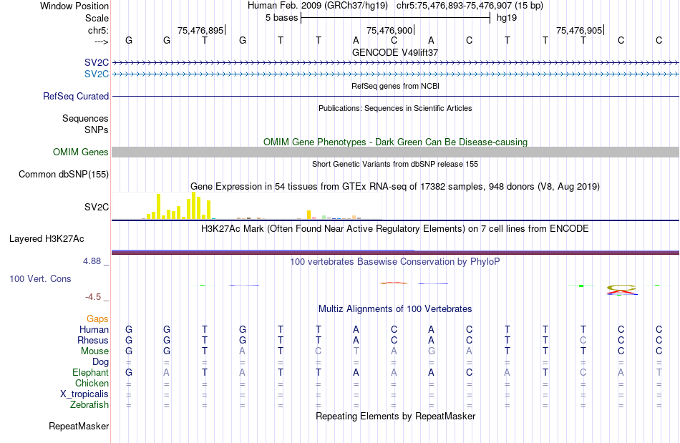Click the gray OMIM Genes bar

[x=395, y=152]
